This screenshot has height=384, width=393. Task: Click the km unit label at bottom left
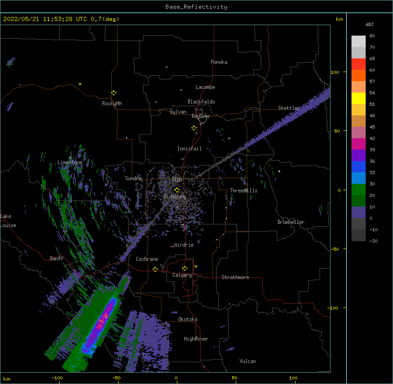pyautogui.click(x=7, y=379)
